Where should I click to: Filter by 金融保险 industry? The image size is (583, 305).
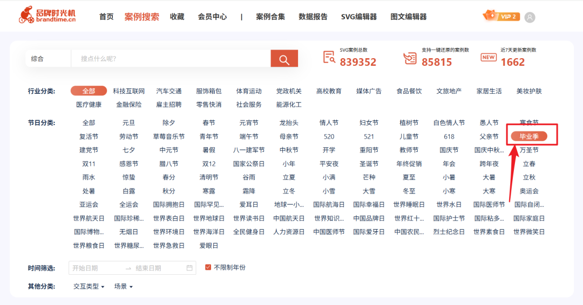coord(128,105)
